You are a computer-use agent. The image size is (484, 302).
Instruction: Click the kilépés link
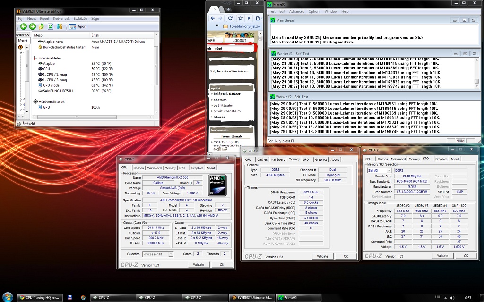click(219, 117)
